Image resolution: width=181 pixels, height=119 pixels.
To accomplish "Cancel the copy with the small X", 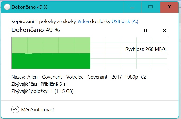I will point(165,30).
